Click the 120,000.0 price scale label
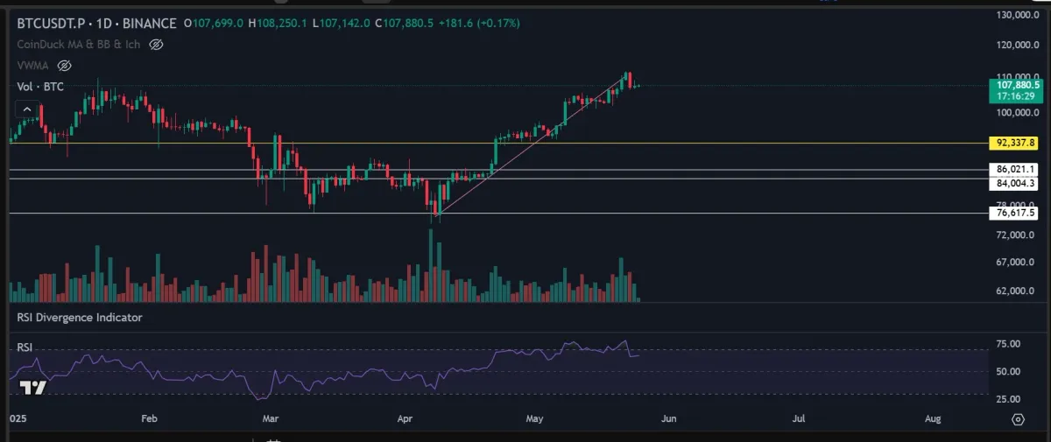 pos(1016,45)
